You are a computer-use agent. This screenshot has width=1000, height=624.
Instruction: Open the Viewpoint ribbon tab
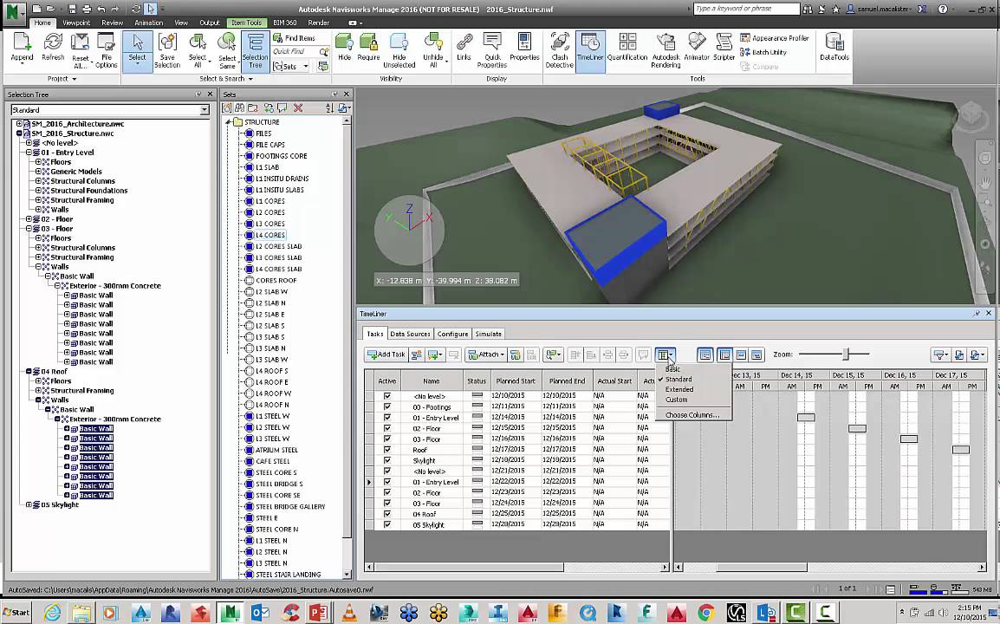[x=76, y=23]
